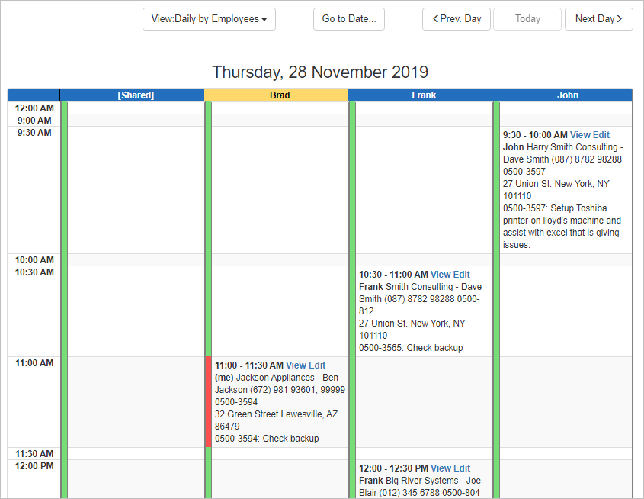
Task: Select the John column header
Action: (x=567, y=95)
